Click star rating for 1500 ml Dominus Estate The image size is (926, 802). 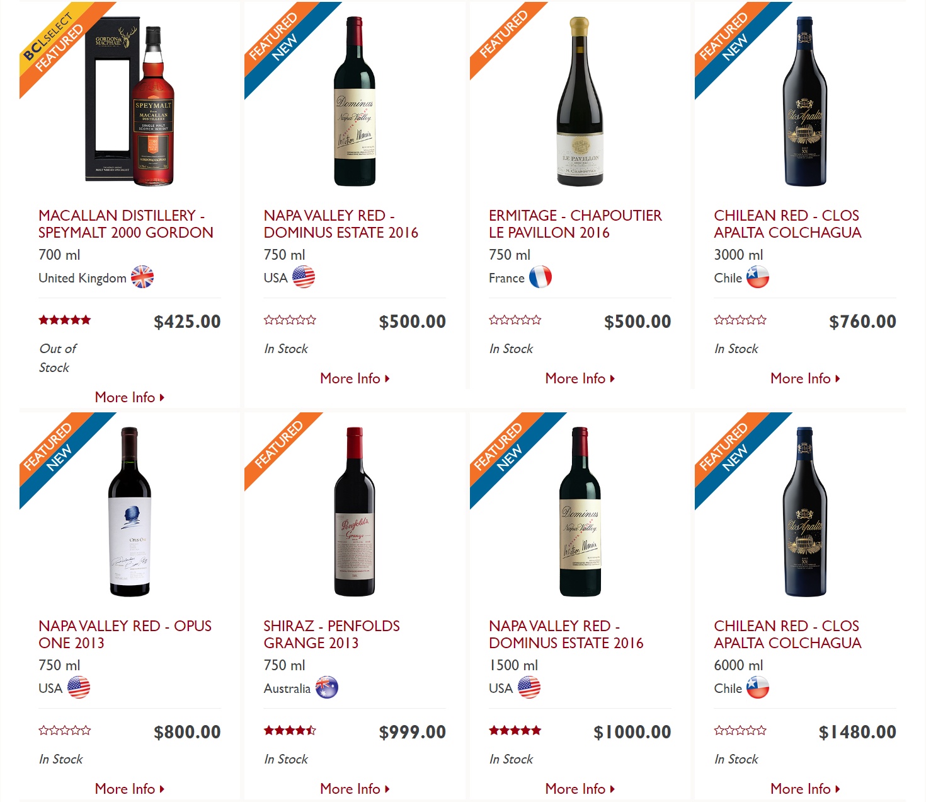pos(515,731)
